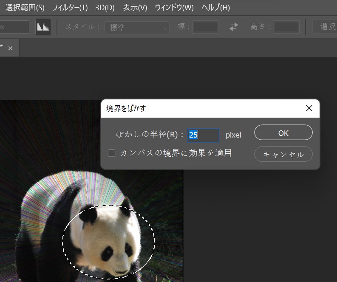Viewport: 337px width, 282px height.
Task: Toggle the anti-alias icon in options bar
Action: point(43,27)
